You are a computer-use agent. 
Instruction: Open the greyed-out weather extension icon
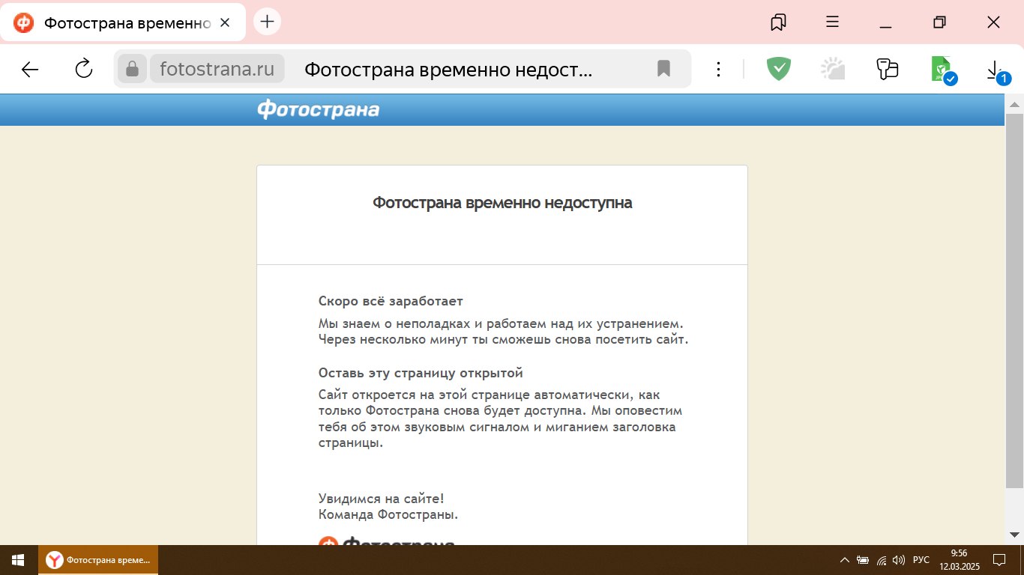[x=833, y=70]
